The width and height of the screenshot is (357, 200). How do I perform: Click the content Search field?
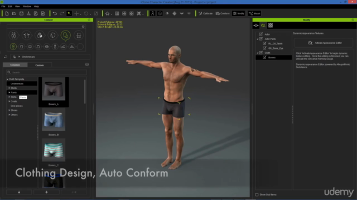[x=47, y=72]
